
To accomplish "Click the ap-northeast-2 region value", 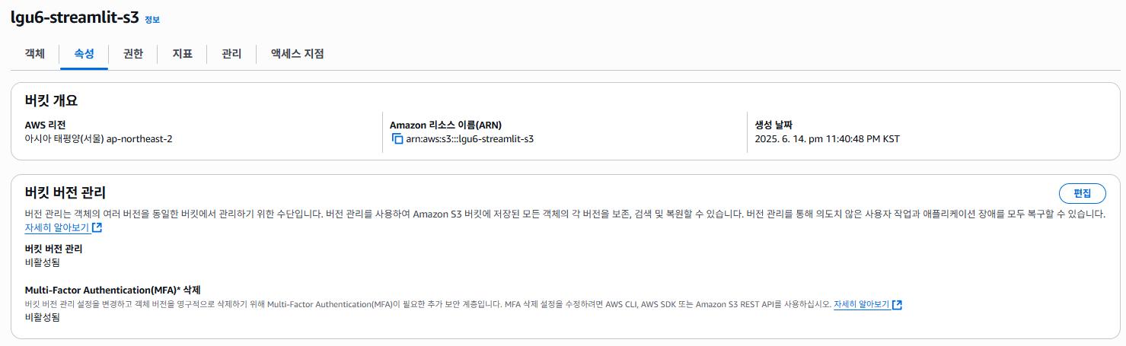I will [139, 139].
